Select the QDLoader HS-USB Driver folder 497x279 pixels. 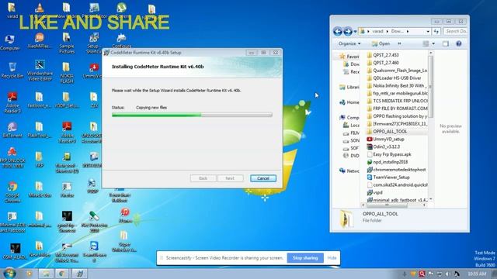pyautogui.click(x=394, y=77)
